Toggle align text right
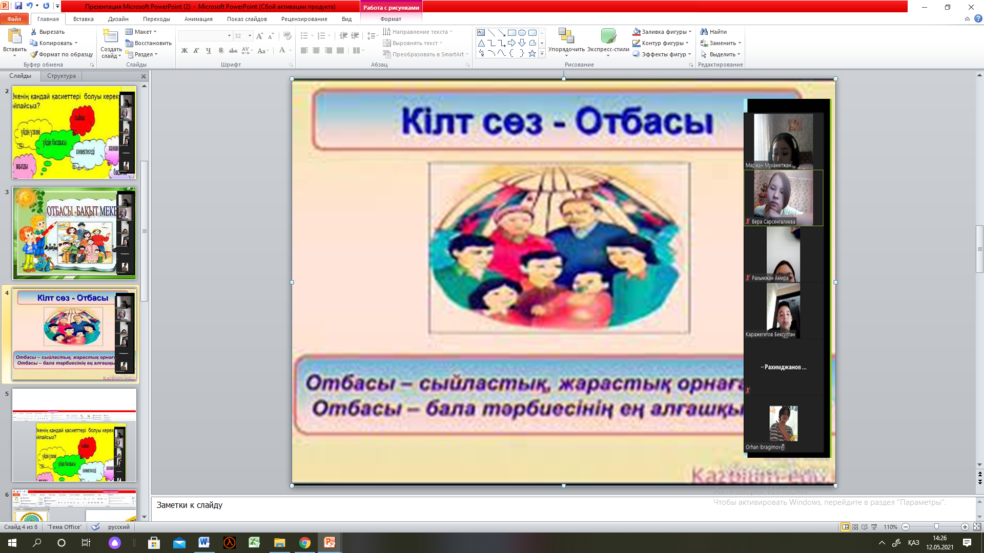The image size is (984, 553). [328, 51]
